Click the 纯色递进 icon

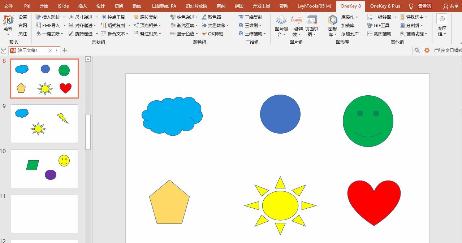pyautogui.click(x=173, y=17)
